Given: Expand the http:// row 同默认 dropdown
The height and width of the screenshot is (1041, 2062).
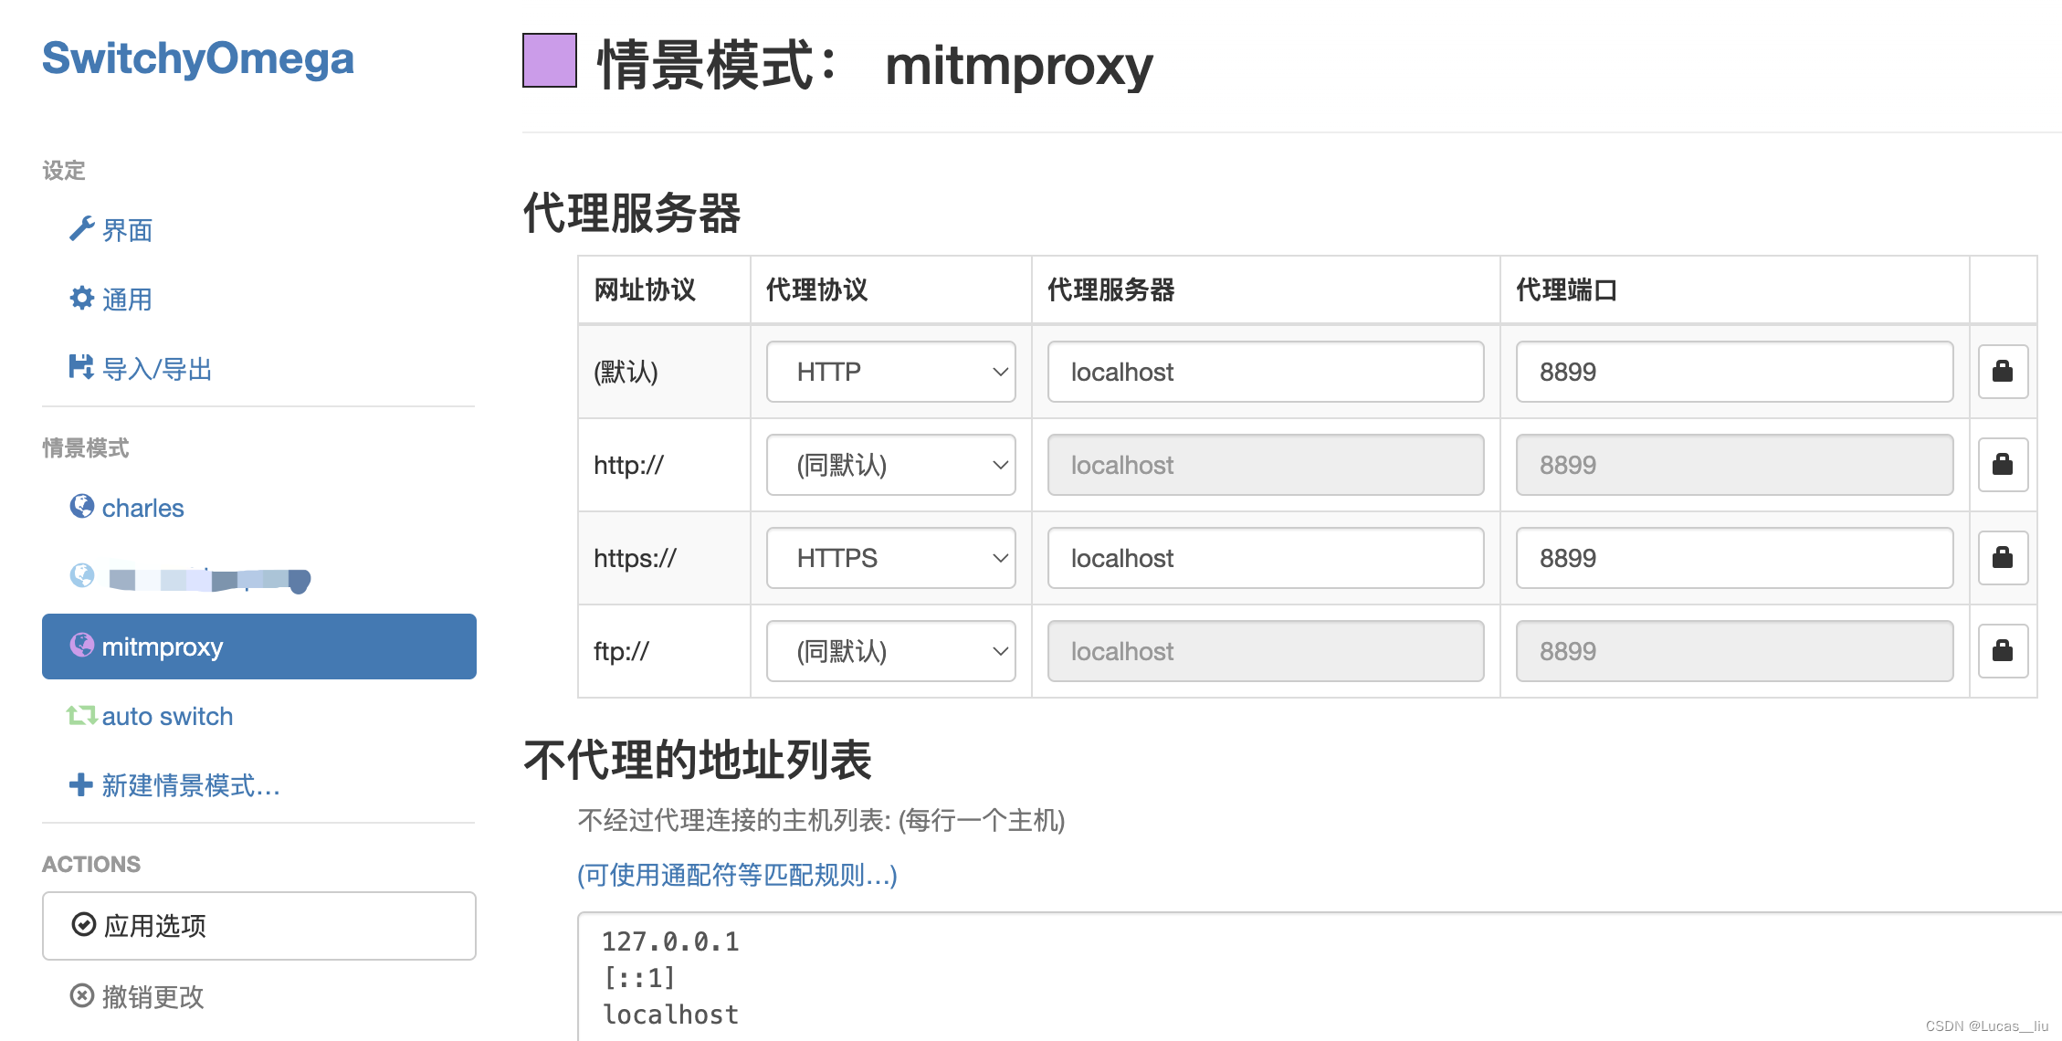Looking at the screenshot, I should 889,465.
